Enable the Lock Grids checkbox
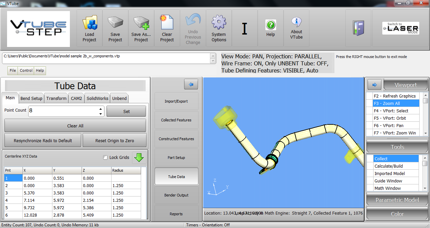 [x=105, y=158]
